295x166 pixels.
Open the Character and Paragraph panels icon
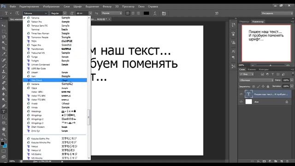coord(164,13)
